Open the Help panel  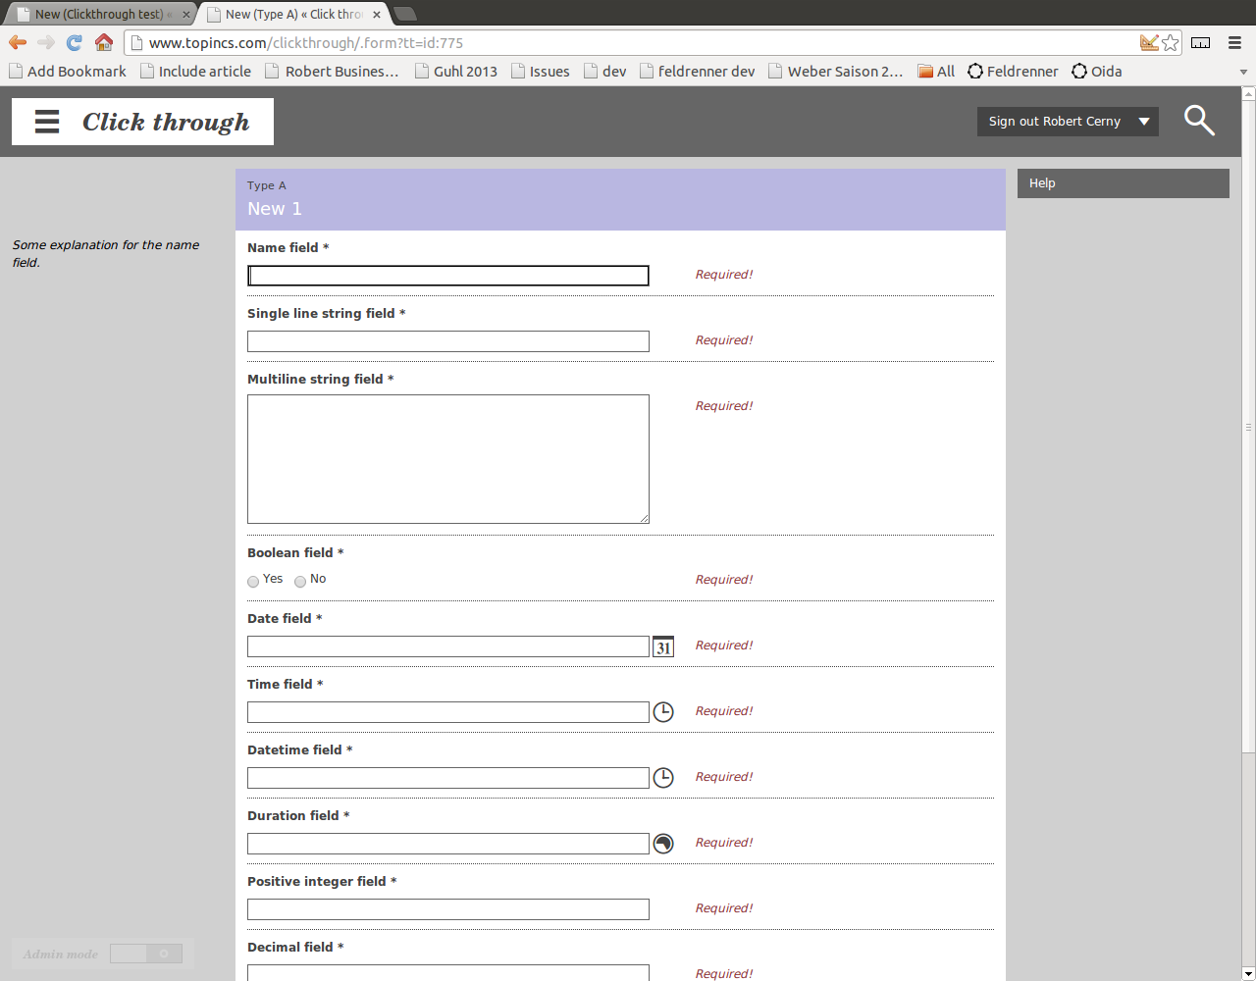[x=1123, y=183]
